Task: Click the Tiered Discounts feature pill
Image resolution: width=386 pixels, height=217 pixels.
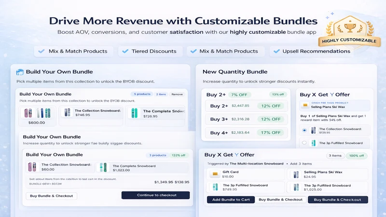Action: (x=150, y=51)
